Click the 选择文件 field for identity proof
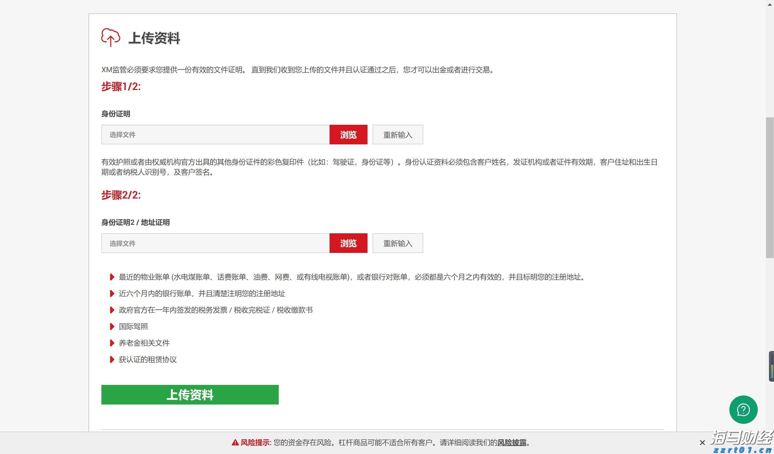This screenshot has height=454, width=774. [215, 134]
